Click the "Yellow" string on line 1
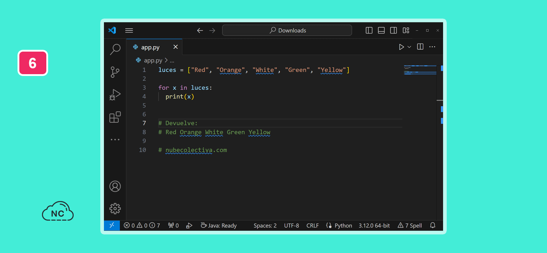The image size is (547, 253). (332, 70)
